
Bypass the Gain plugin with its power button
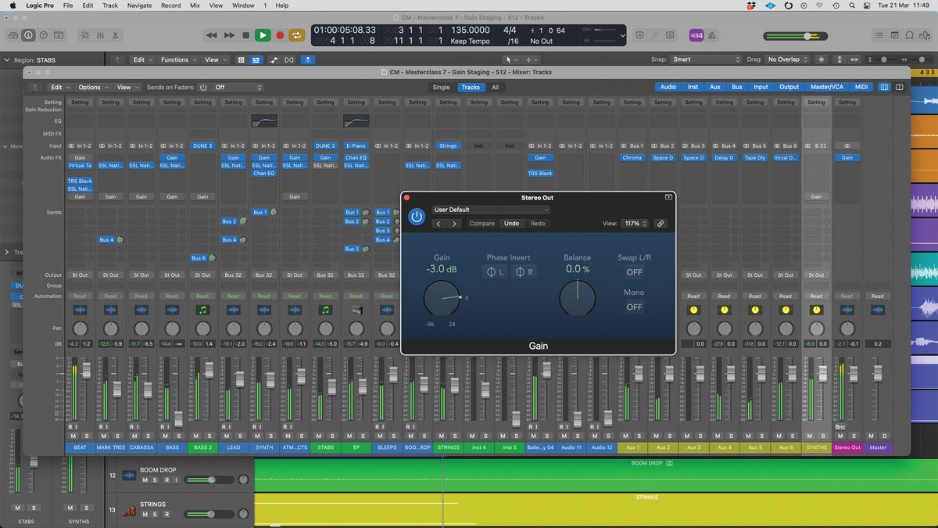pyautogui.click(x=417, y=217)
